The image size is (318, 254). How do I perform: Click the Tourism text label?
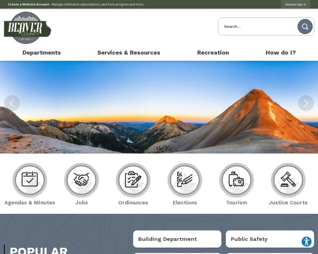coord(237,203)
